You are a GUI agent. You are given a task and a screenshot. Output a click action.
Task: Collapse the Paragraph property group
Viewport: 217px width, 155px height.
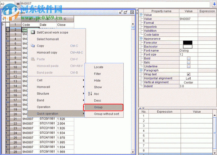pyautogui.click(x=141, y=70)
